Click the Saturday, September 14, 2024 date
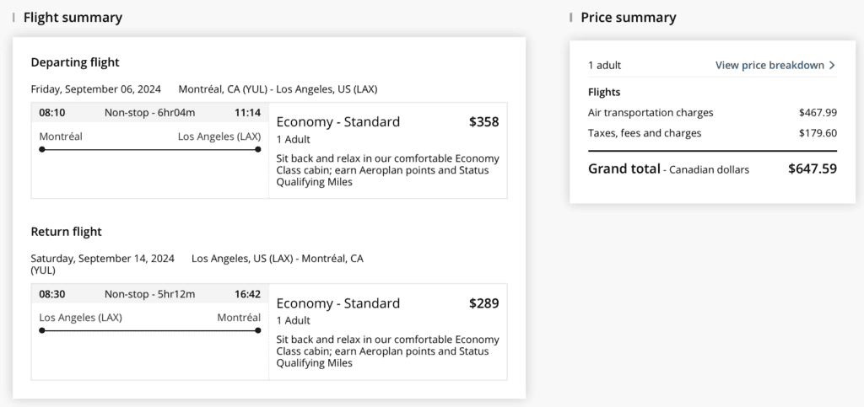864x407 pixels. pos(103,259)
